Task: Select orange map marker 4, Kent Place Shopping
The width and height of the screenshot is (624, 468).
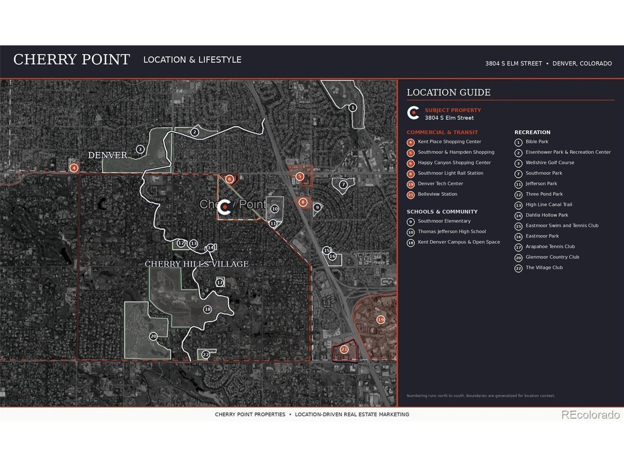Action: 74,168
